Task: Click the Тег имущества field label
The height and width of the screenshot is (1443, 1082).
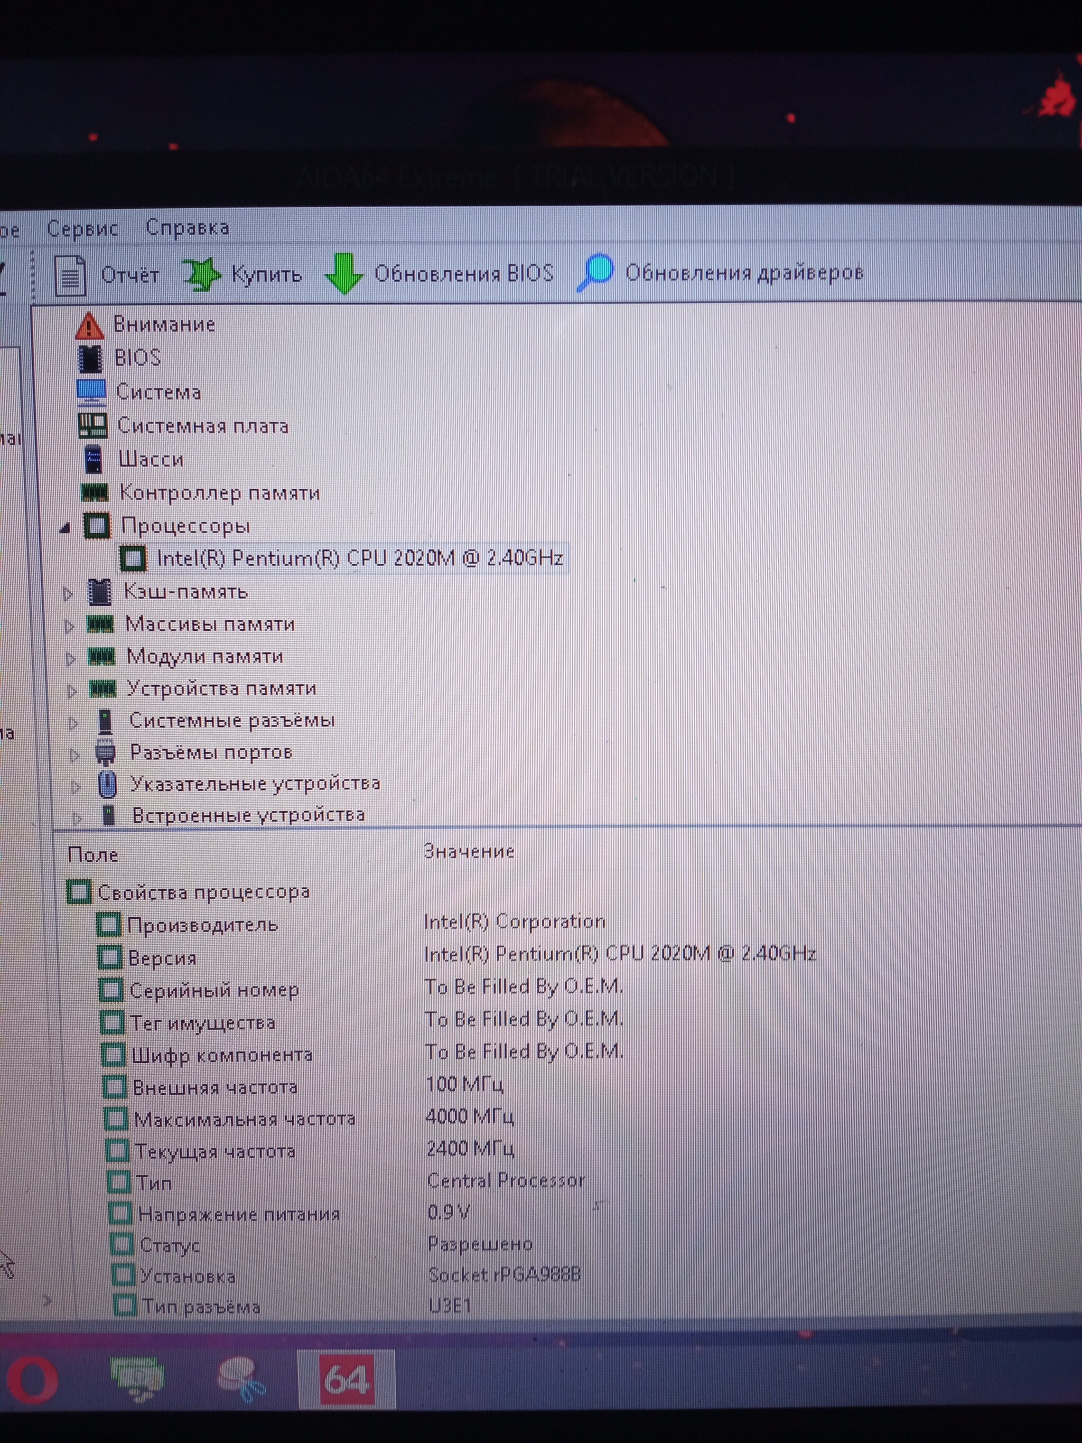Action: [x=203, y=1023]
